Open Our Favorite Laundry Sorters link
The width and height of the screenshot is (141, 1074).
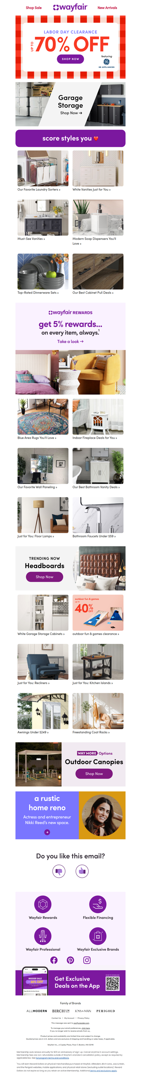pyautogui.click(x=39, y=189)
